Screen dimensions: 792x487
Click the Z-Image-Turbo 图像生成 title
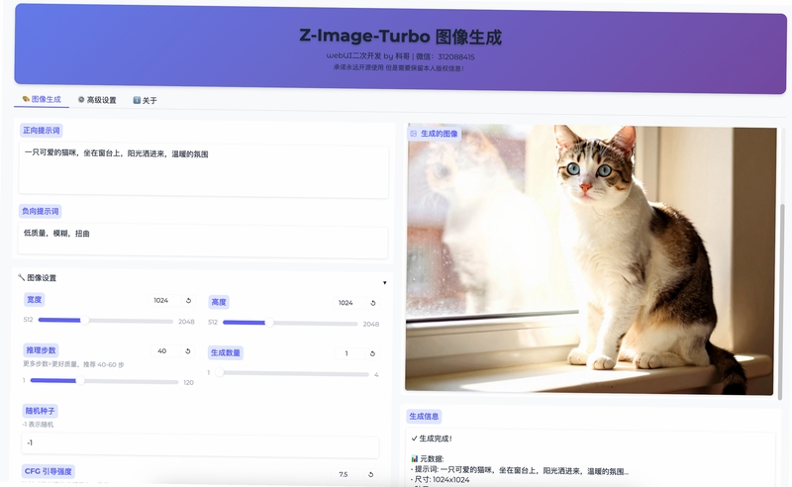tap(401, 37)
